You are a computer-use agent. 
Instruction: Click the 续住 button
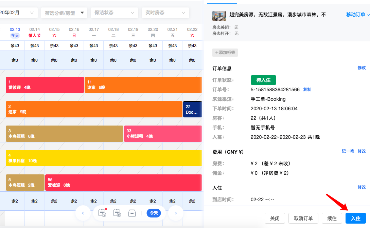click(332, 218)
